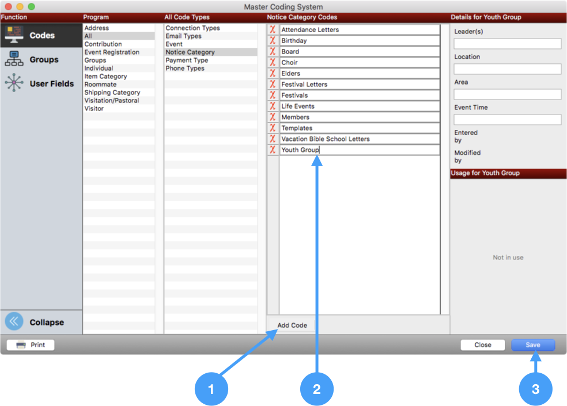Delete the Templates code with red X

pos(273,128)
